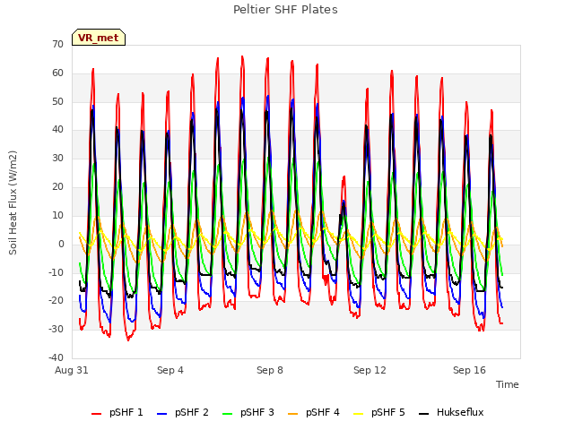Click the 10 y-axis tick label
The height and width of the screenshot is (430, 574).
(x=57, y=215)
